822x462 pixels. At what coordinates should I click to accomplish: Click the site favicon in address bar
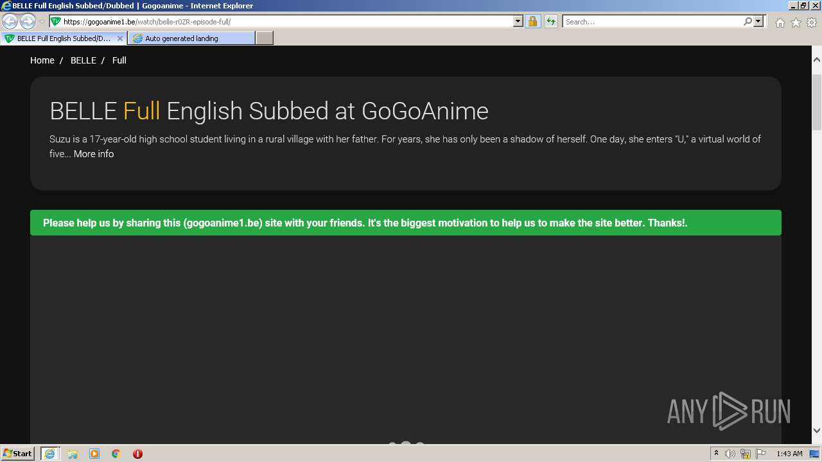coord(56,21)
